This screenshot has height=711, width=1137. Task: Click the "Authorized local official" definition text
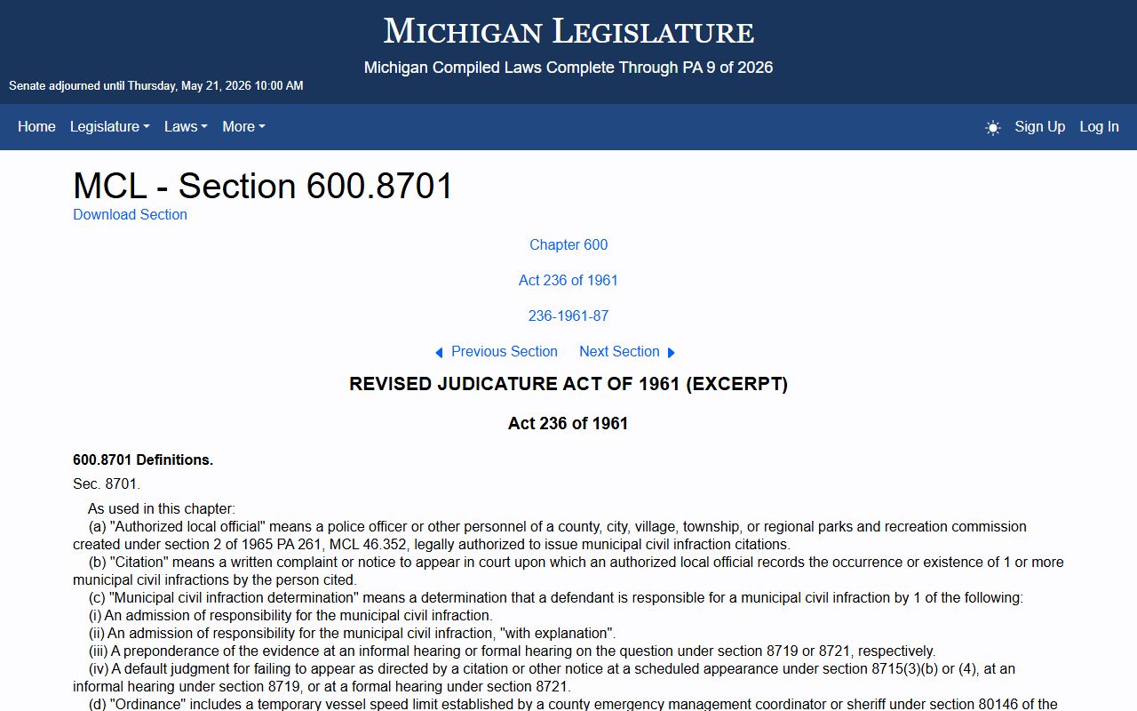[x=550, y=535]
